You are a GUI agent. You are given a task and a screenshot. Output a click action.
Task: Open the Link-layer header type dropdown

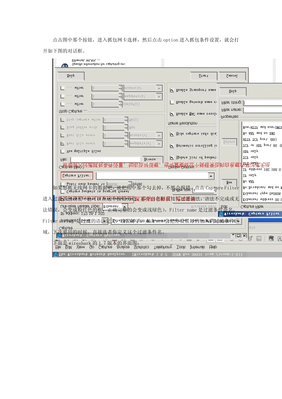point(125,206)
